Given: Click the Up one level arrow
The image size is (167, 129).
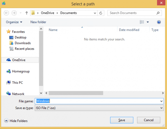Looking at the screenshot, I should [26, 13].
